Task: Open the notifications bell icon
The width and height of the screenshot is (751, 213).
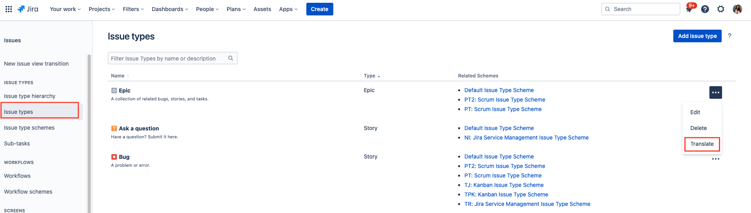Action: pyautogui.click(x=689, y=9)
